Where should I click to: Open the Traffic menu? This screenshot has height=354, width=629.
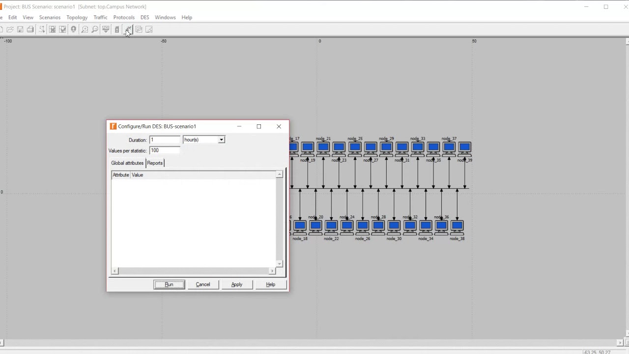tap(100, 17)
